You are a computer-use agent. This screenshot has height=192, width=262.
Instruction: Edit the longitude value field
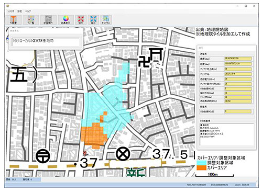238,64
